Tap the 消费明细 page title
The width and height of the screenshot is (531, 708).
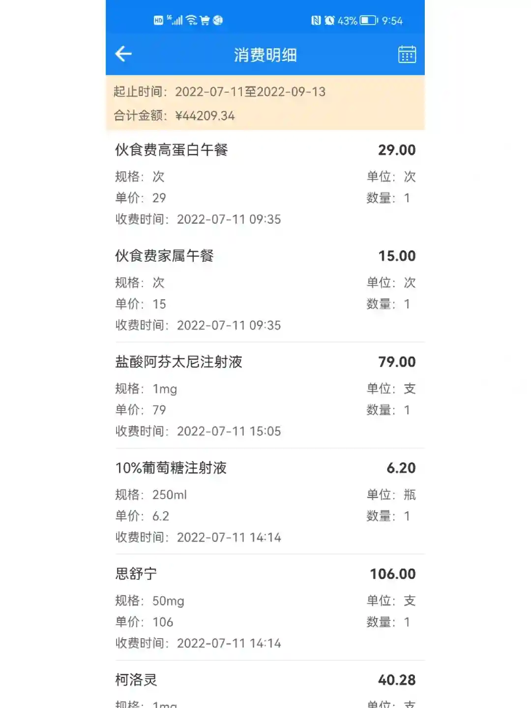click(x=265, y=55)
